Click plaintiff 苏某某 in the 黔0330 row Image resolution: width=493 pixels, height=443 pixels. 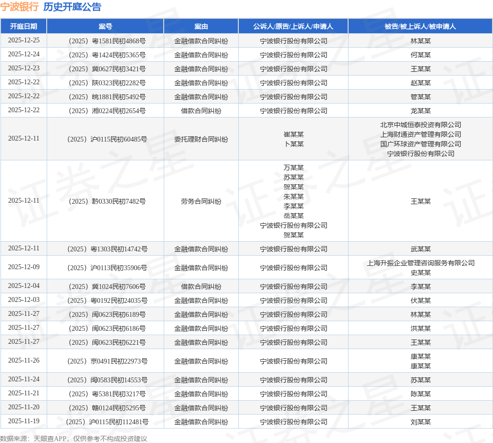click(294, 177)
